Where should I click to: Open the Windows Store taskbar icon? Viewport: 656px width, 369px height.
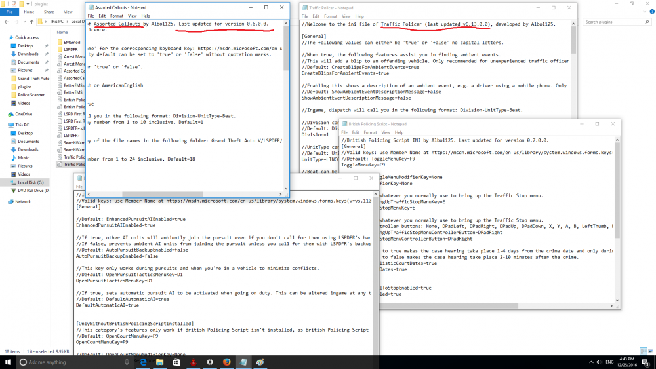coord(176,362)
